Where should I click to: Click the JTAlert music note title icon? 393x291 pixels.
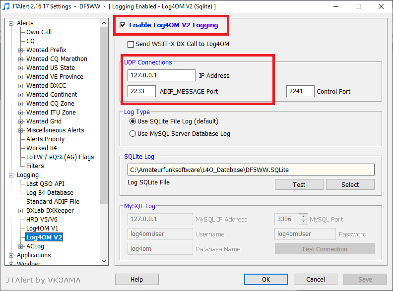pyautogui.click(x=6, y=6)
